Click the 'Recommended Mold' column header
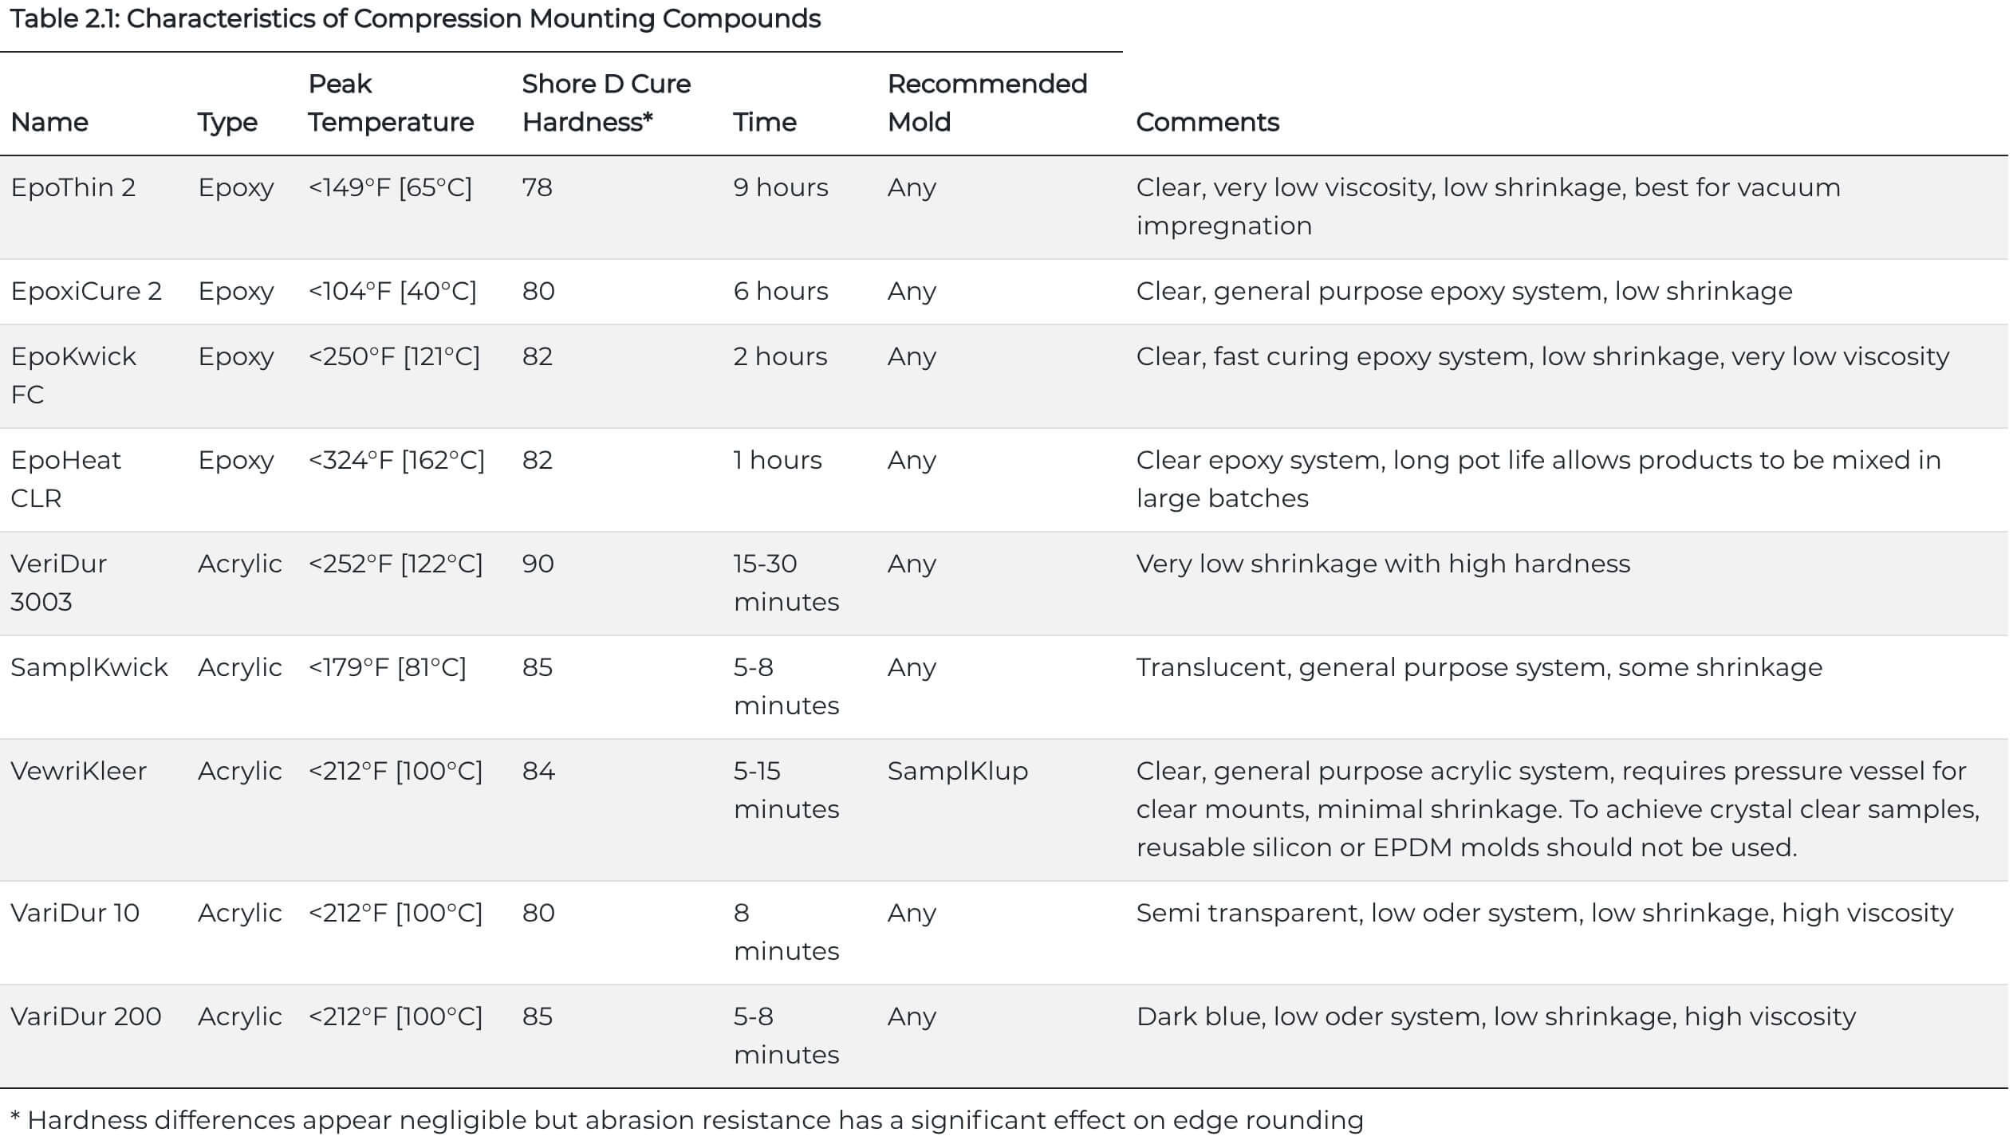Image resolution: width=2013 pixels, height=1140 pixels. (x=987, y=103)
